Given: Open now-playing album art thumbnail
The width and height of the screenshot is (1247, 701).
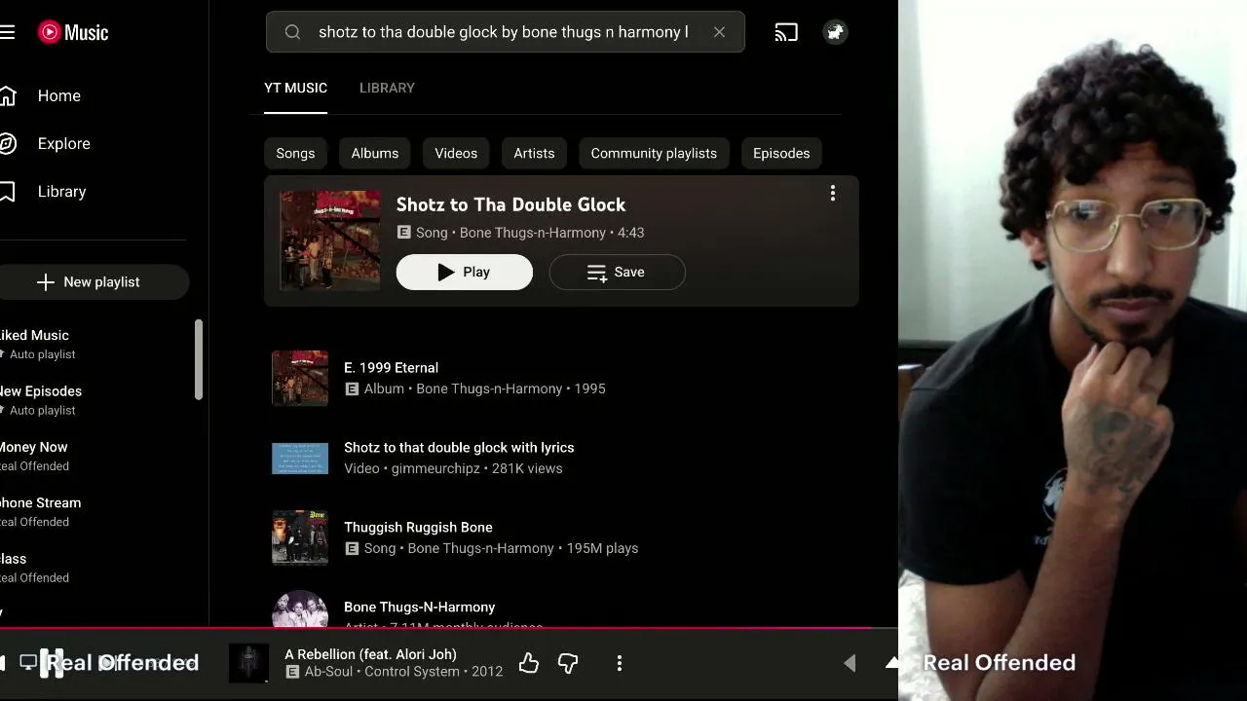Looking at the screenshot, I should pos(248,664).
